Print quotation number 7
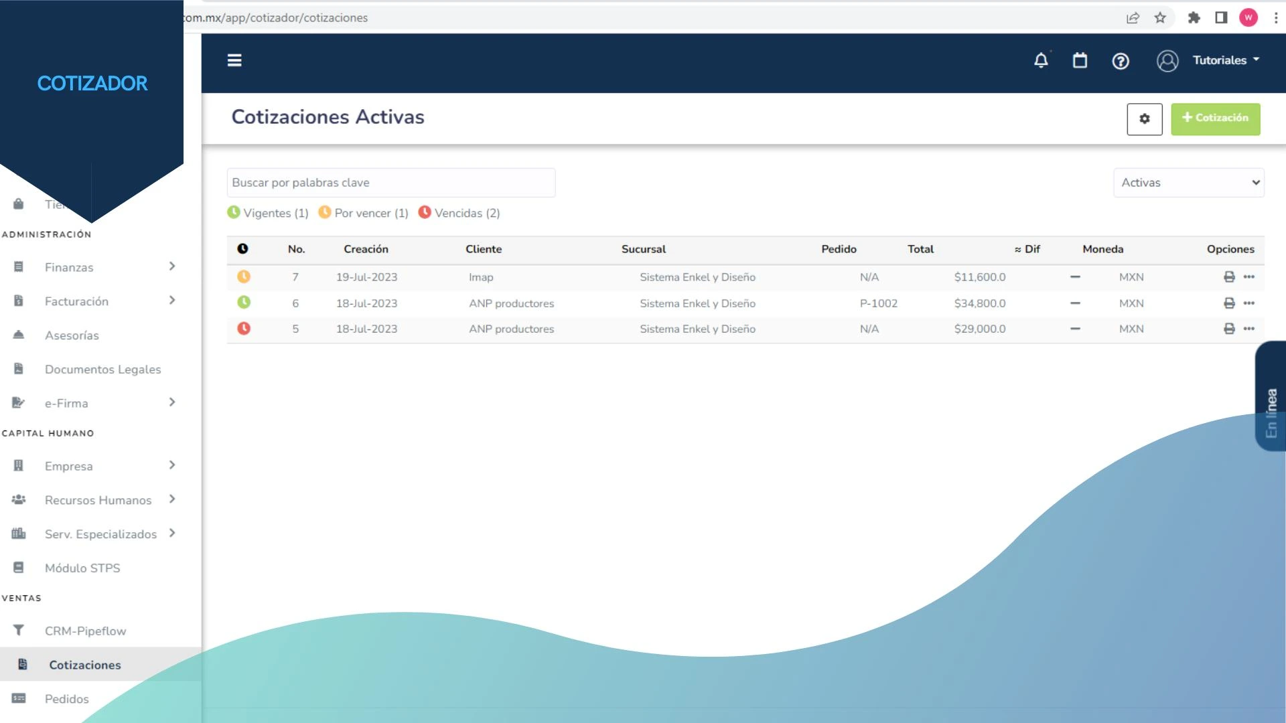Screen dimensions: 1286x723 point(1229,276)
